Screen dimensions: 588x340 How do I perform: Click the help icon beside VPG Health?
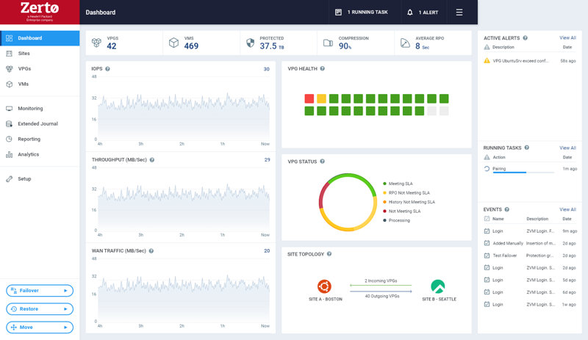(323, 69)
